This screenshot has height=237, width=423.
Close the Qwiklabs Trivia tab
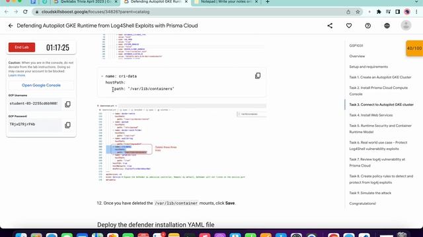[116, 2]
